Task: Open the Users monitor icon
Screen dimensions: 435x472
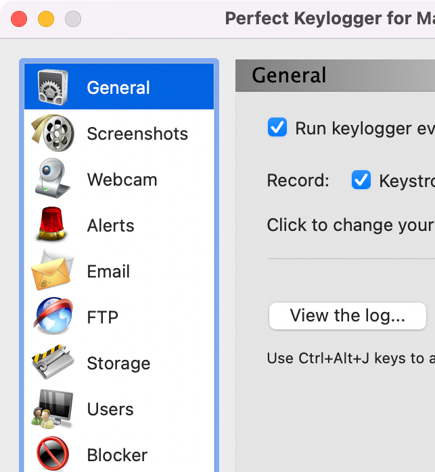Action: point(52,409)
